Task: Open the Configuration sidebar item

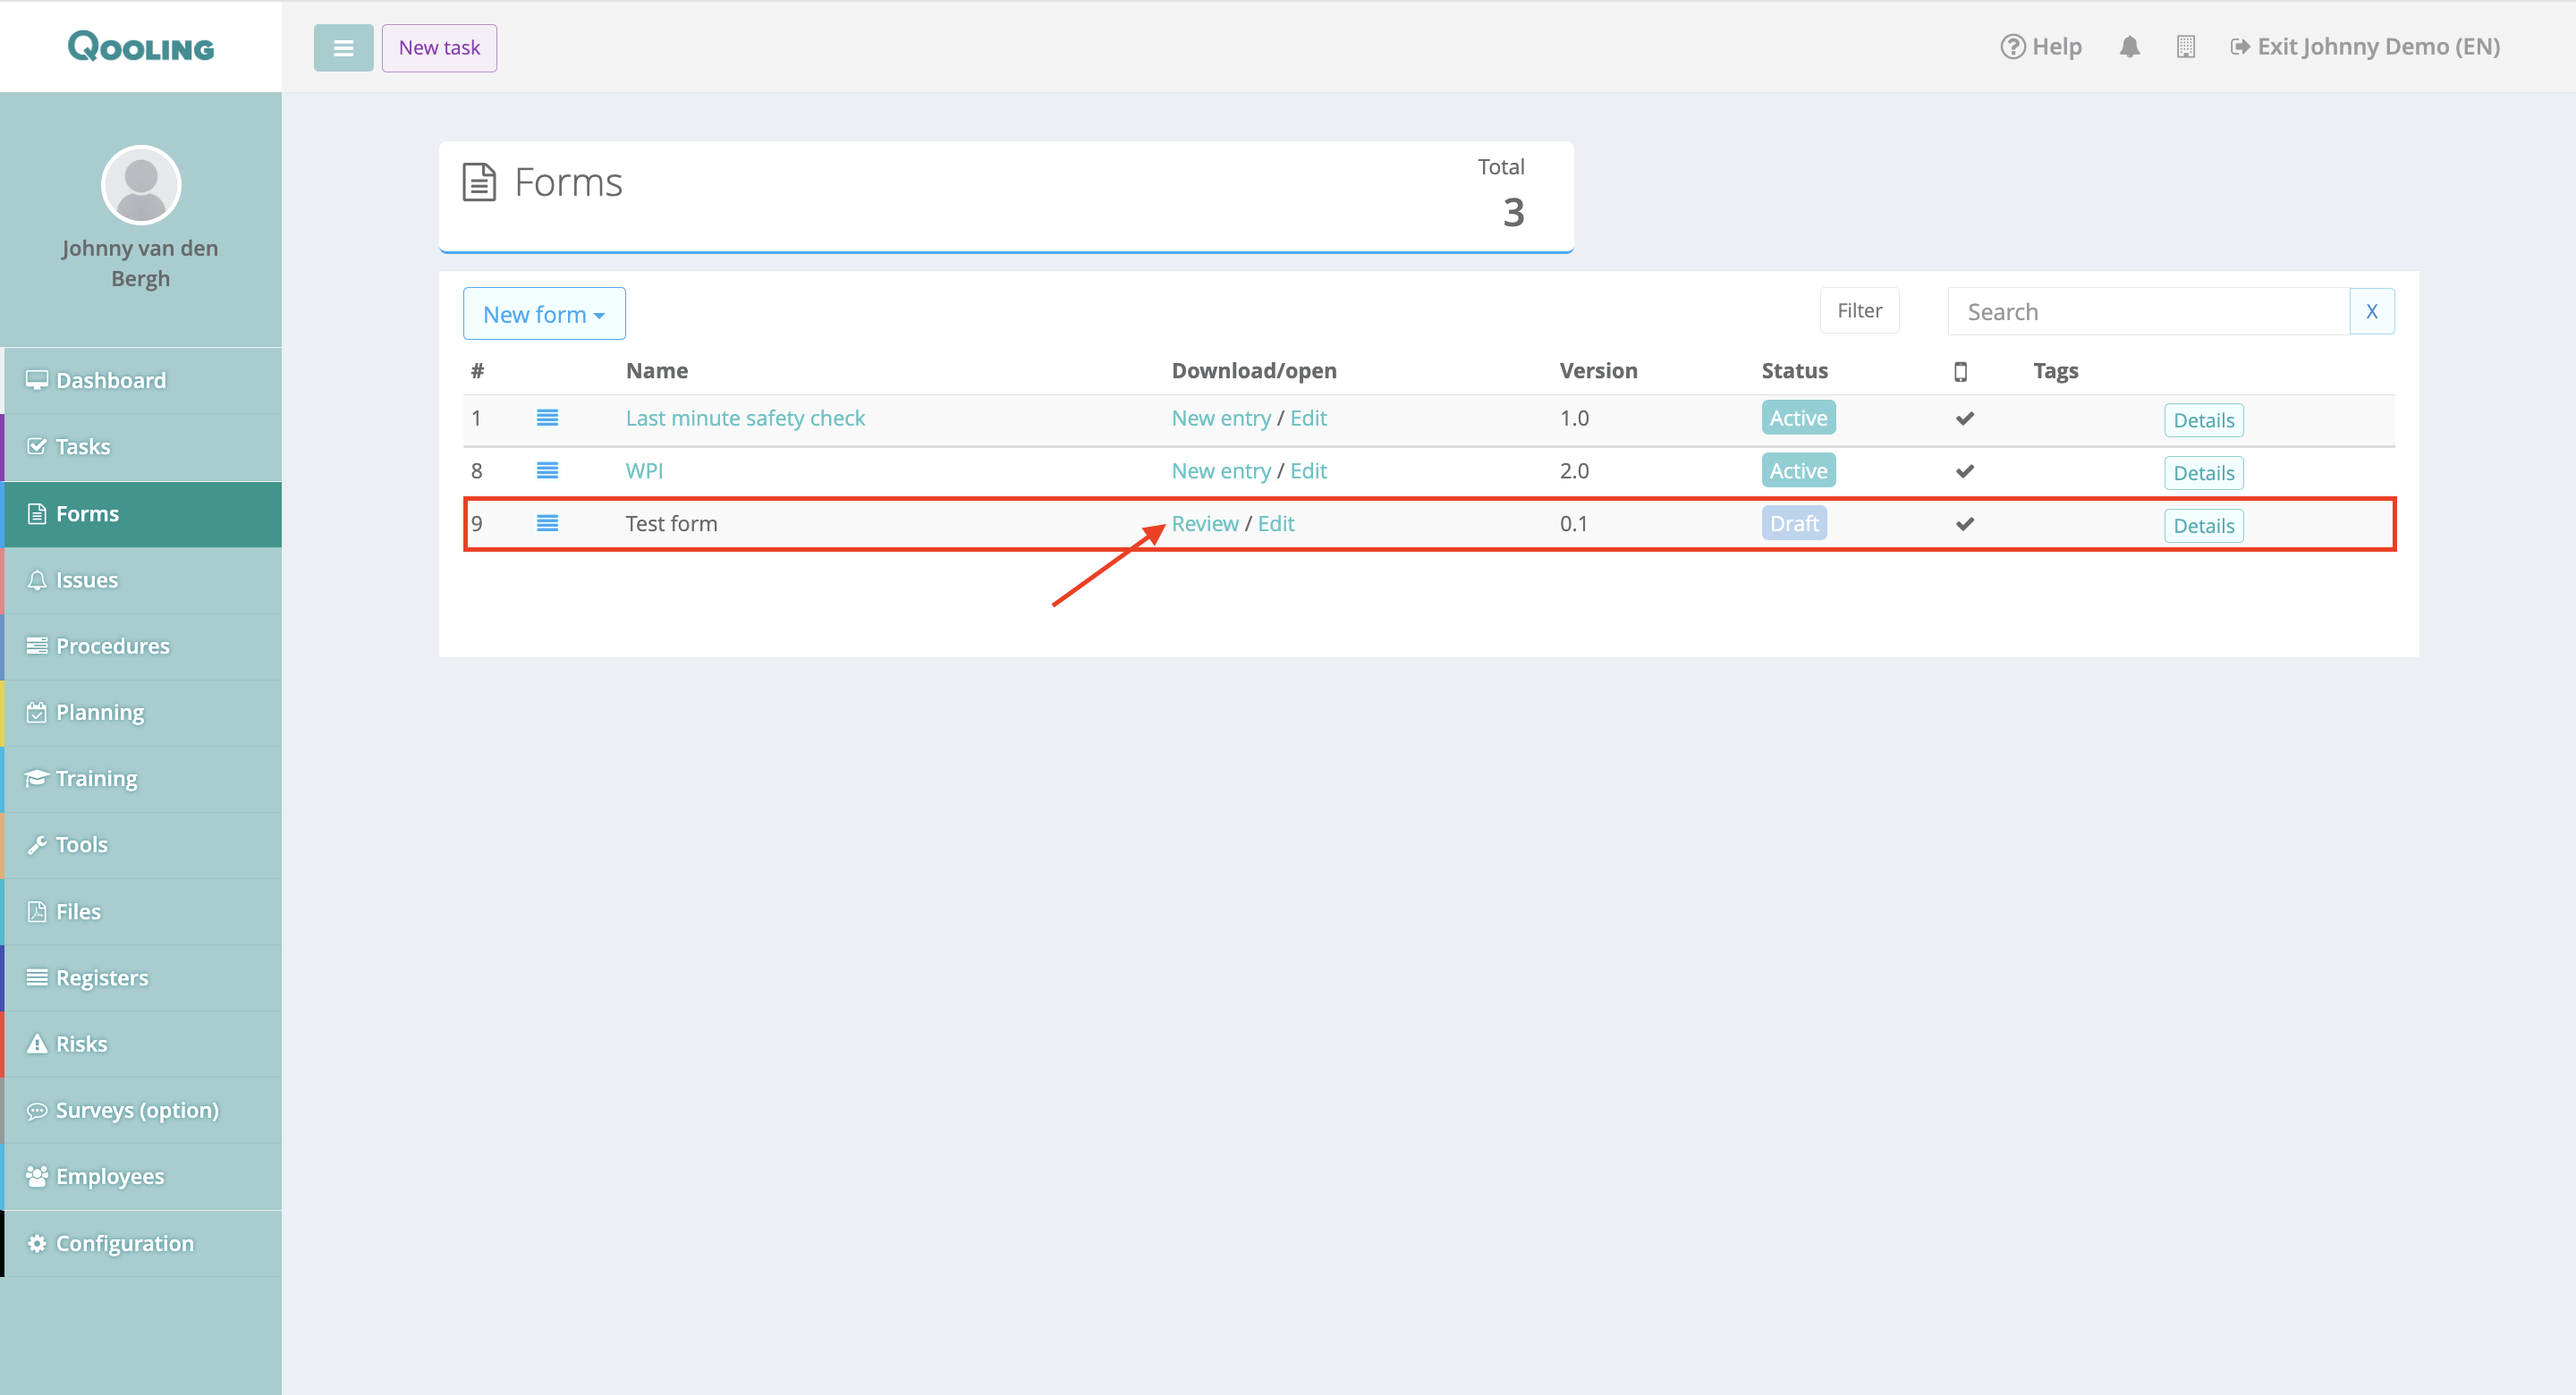Action: [124, 1243]
